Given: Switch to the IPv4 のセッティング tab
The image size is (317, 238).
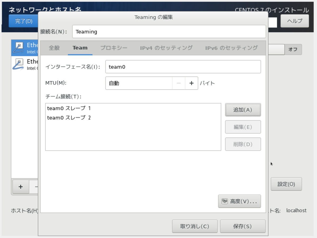Looking at the screenshot, I should coord(166,48).
